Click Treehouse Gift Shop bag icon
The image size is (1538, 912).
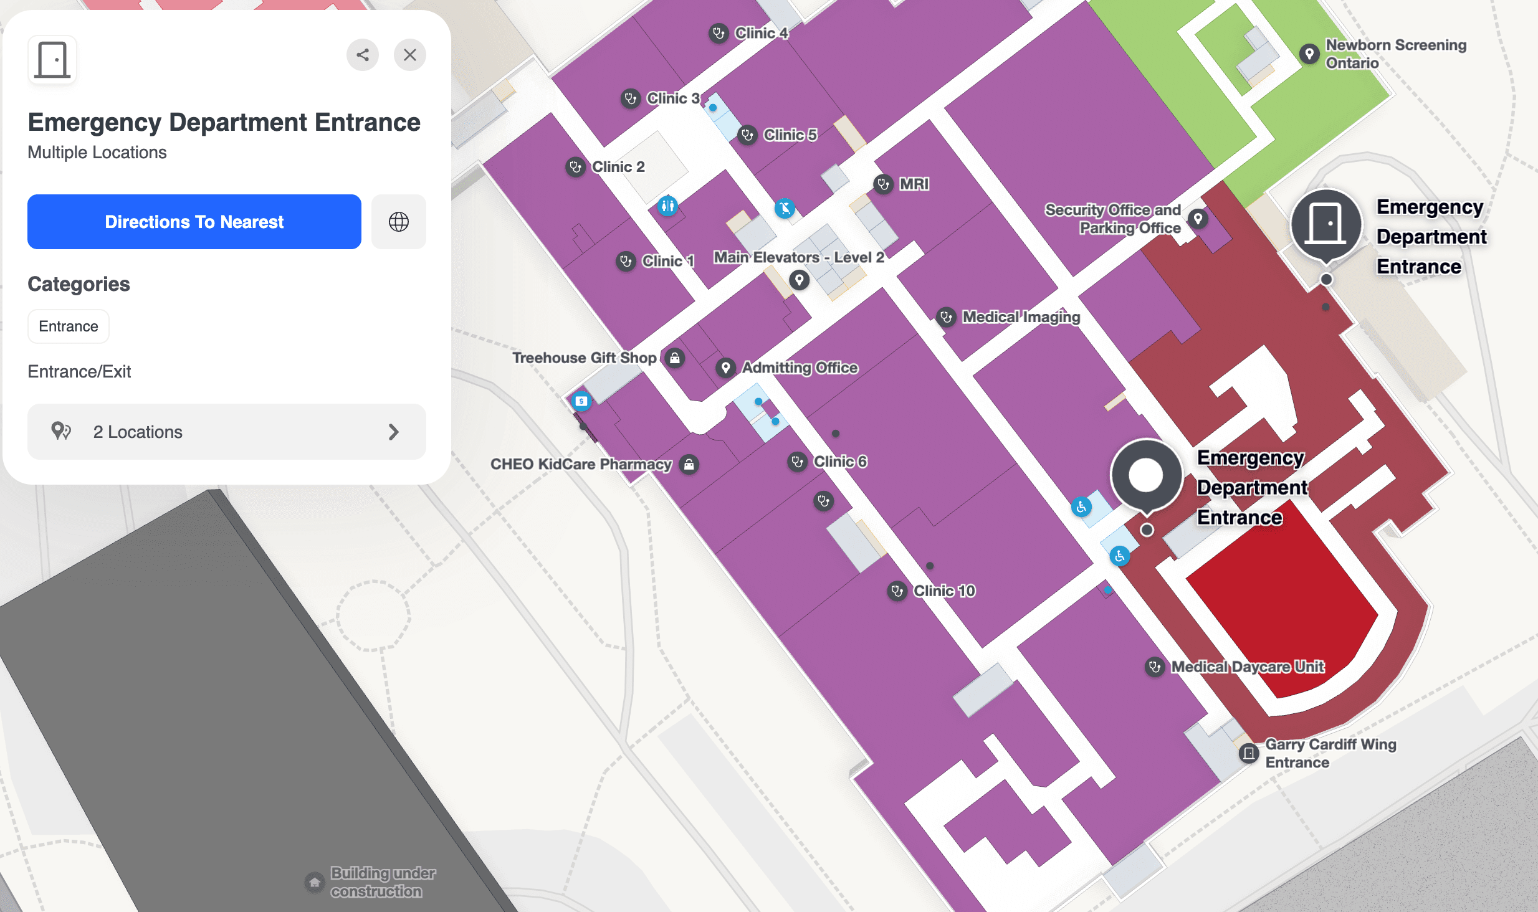point(674,358)
